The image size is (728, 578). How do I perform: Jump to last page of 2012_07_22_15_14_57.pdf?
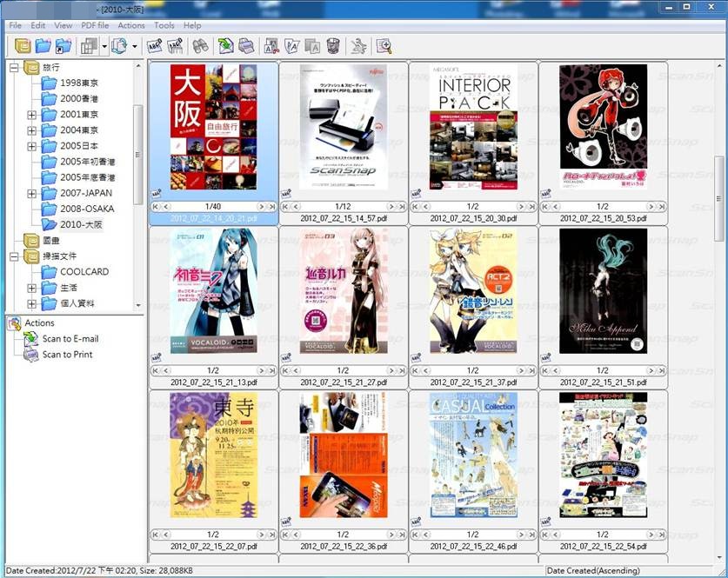tap(402, 207)
